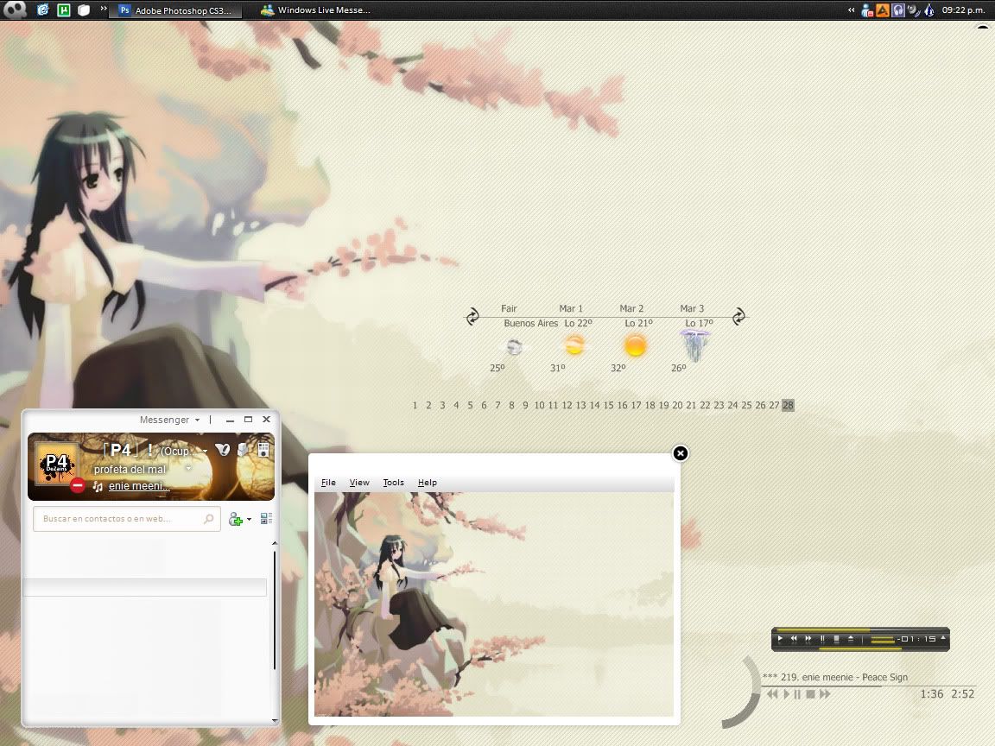
Task: Adjust the yellow volume bars in mini player
Action: [x=882, y=640]
